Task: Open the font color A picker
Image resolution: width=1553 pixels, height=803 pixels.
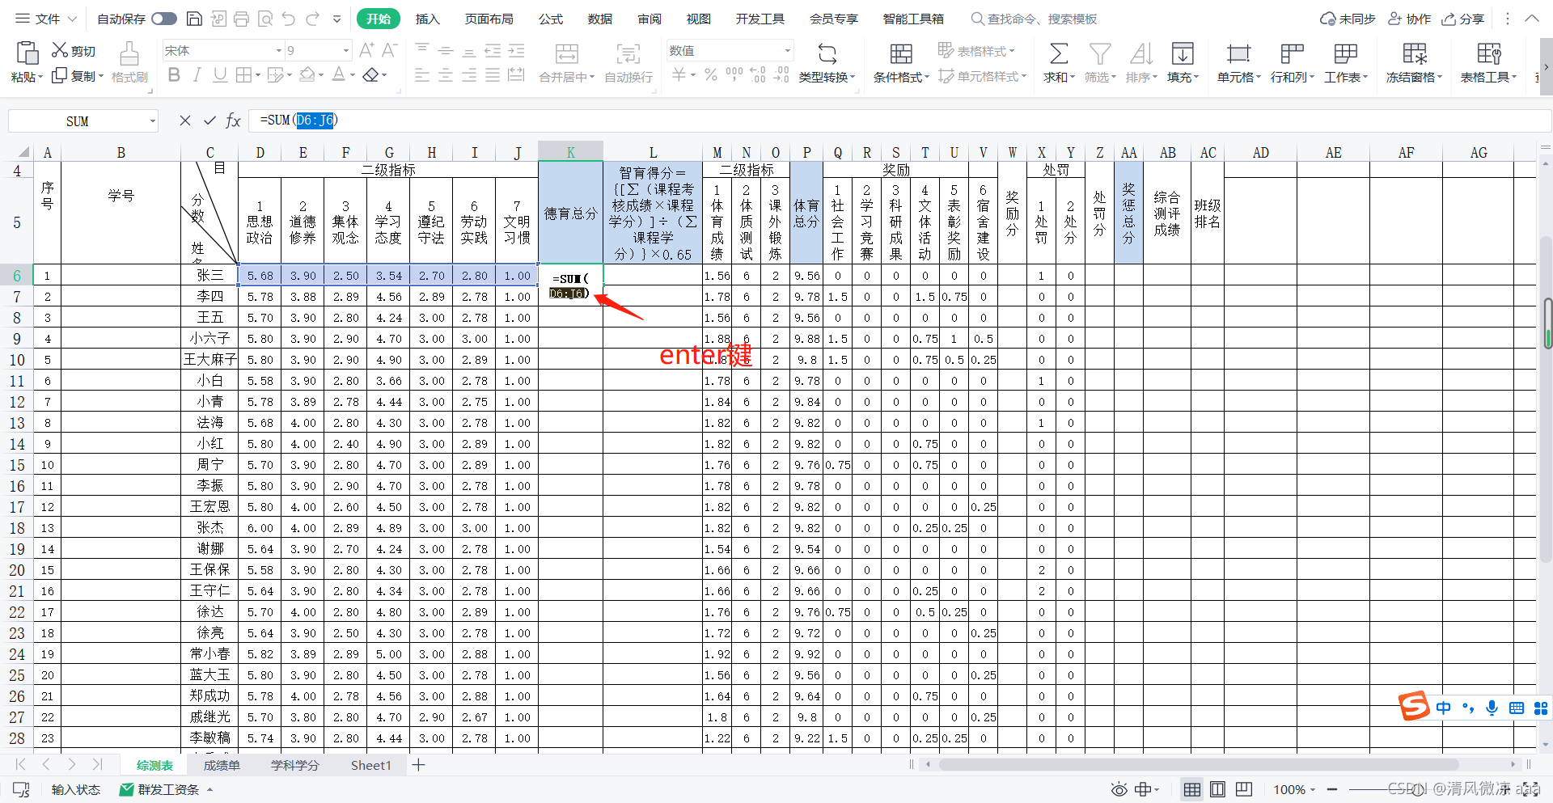Action: coord(338,75)
